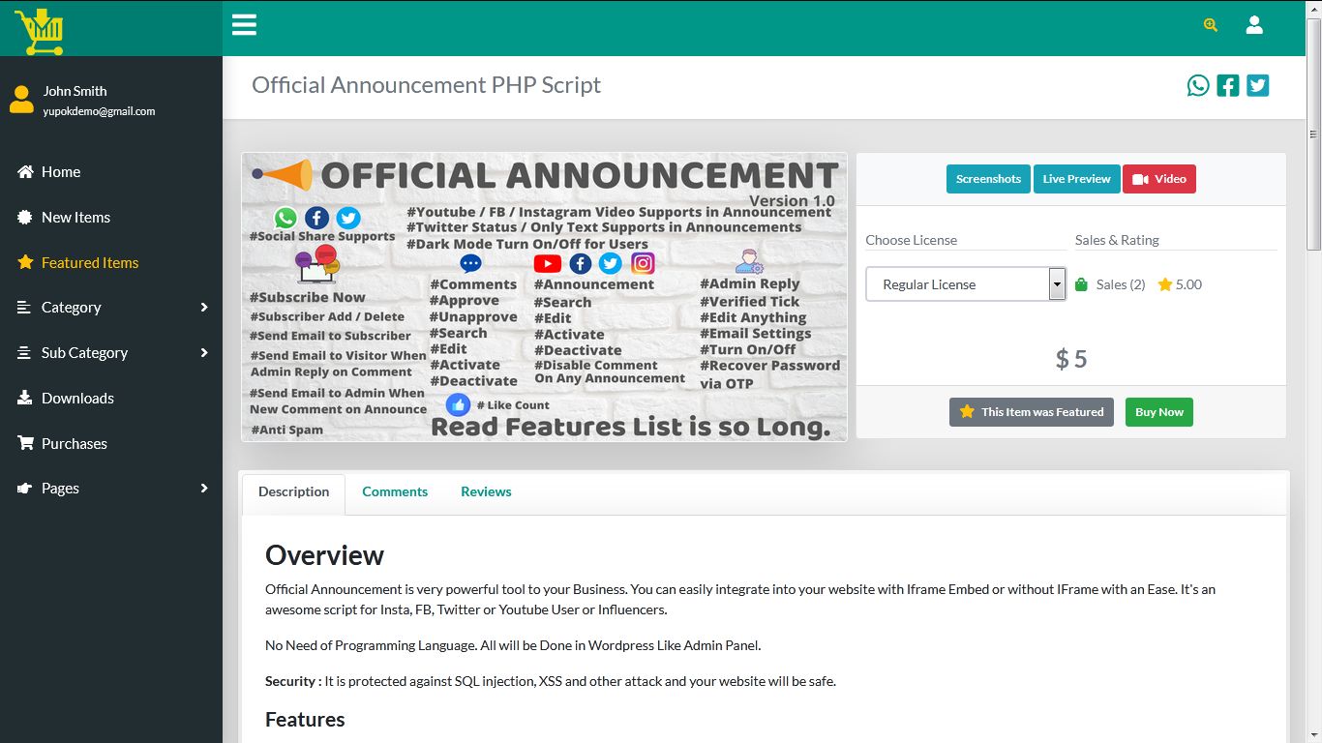Expand the Pages sidebar menu

[x=60, y=488]
